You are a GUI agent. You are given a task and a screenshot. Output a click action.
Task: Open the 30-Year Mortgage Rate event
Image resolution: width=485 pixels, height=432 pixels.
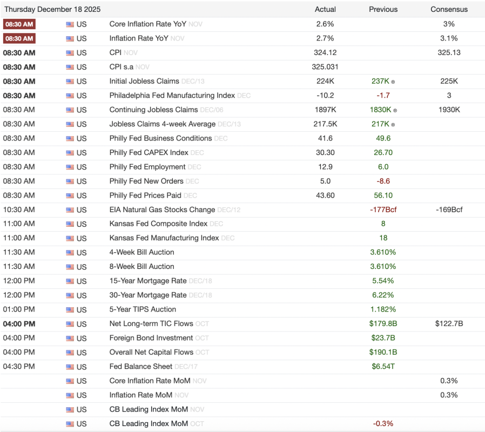coord(148,295)
